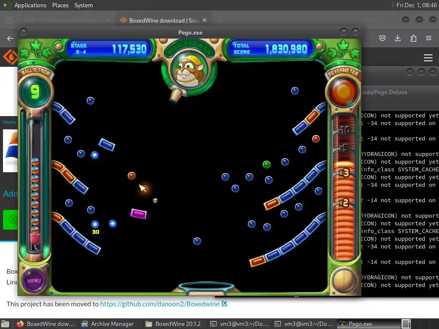
Task: Open the Pocket save icon in Firefox
Action: click(x=382, y=38)
